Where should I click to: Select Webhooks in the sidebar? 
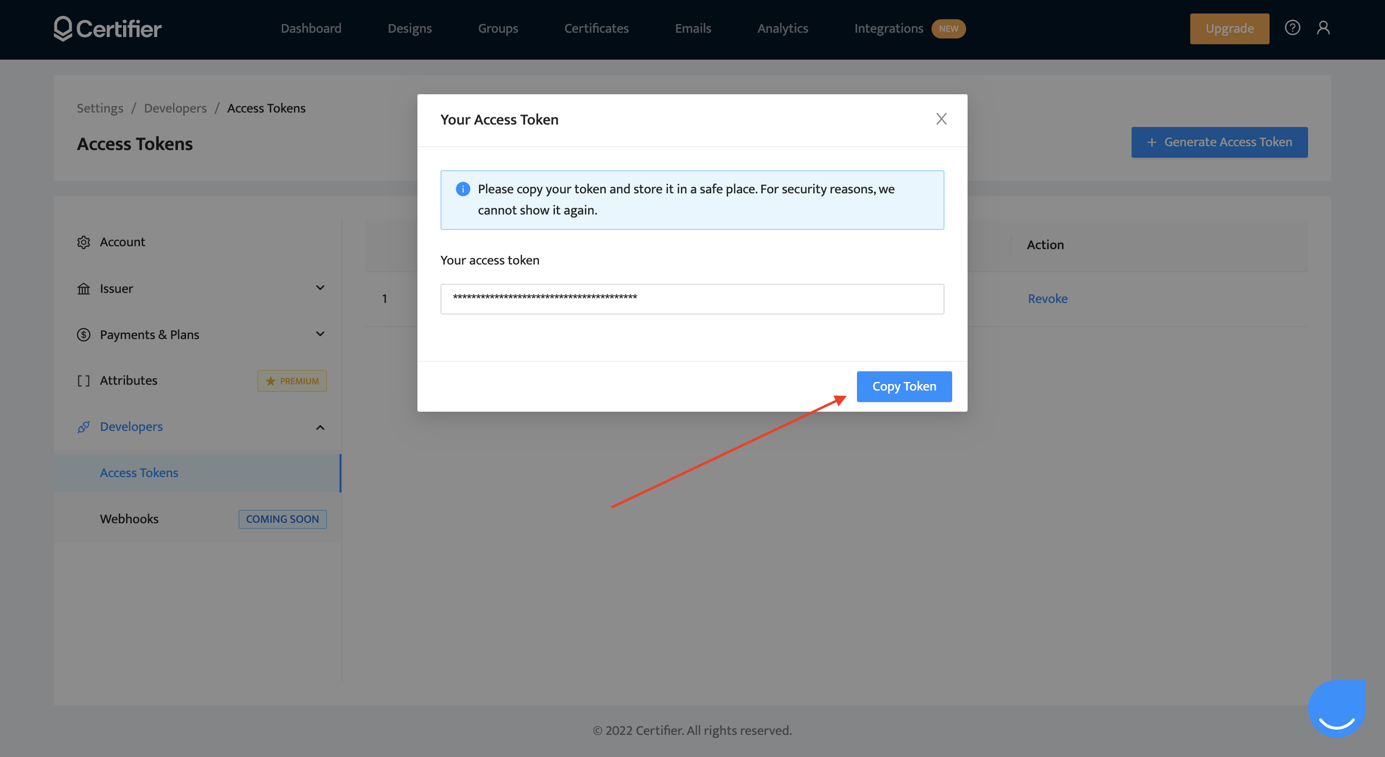pyautogui.click(x=129, y=519)
